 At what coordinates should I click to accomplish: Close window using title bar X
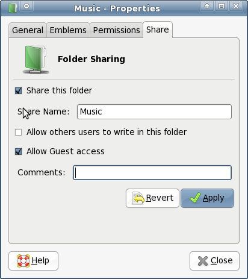236,6
